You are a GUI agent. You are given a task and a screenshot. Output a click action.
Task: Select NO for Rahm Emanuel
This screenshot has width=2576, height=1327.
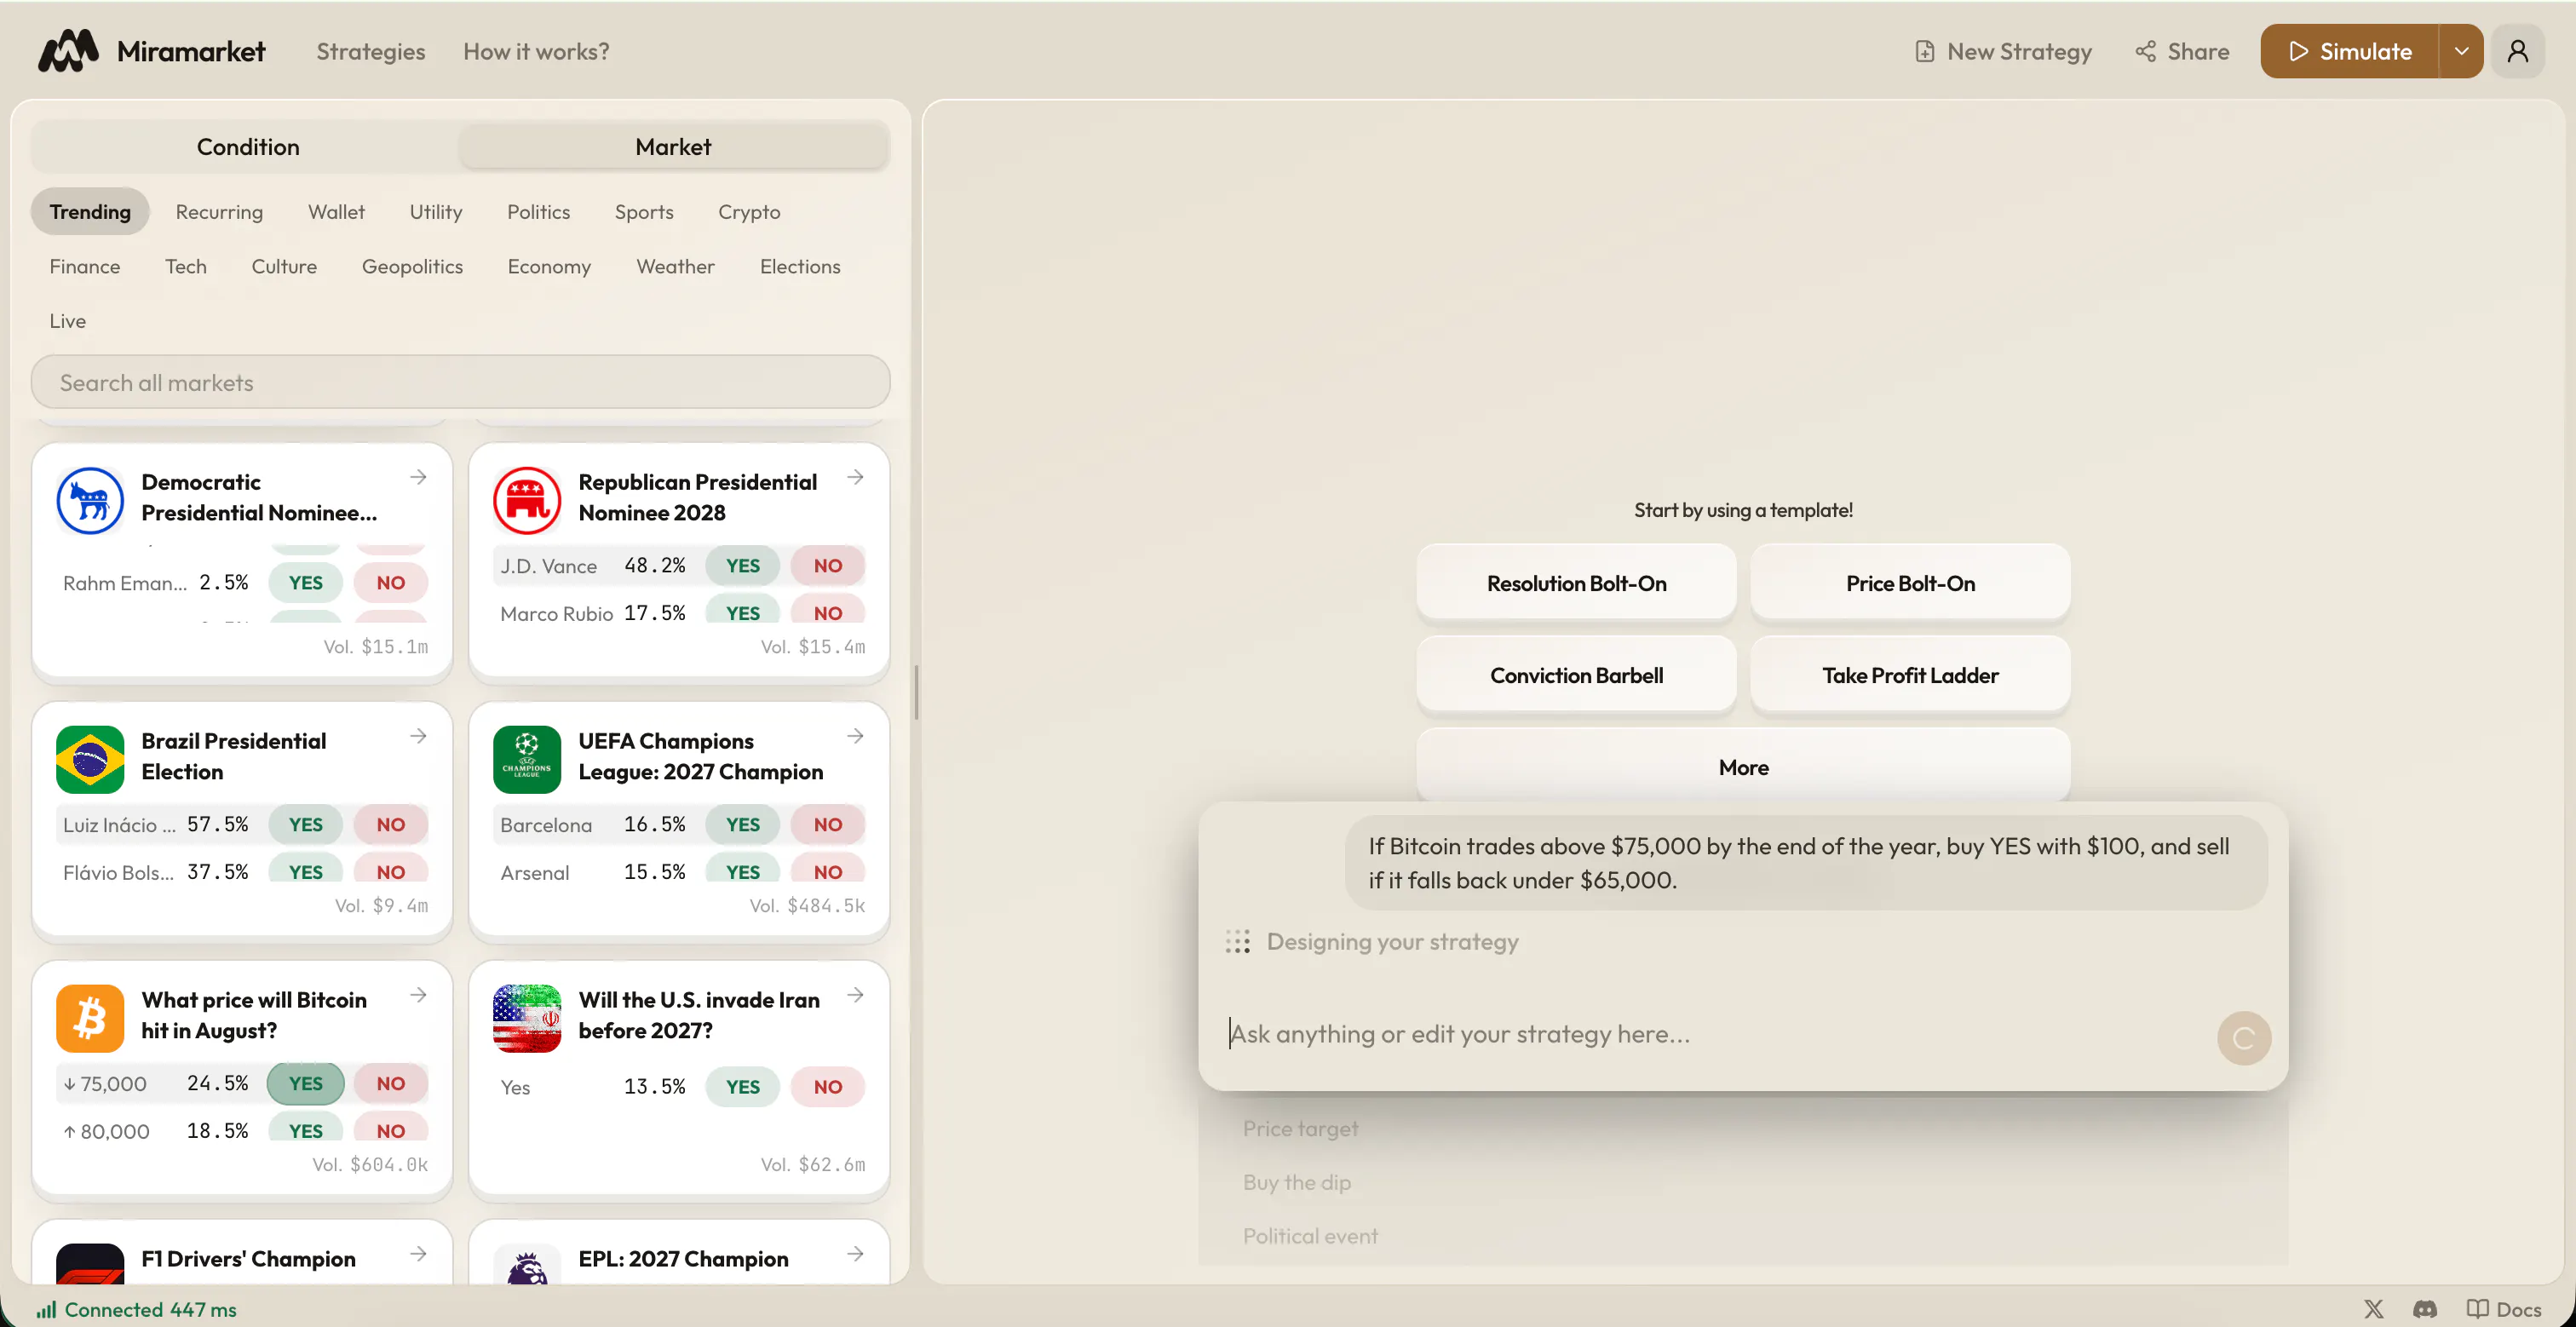point(391,583)
